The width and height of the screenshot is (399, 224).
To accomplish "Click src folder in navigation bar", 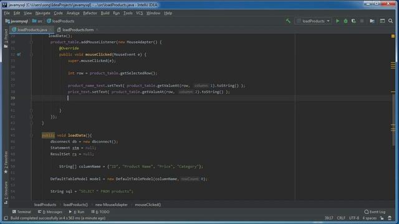I will (37, 21).
